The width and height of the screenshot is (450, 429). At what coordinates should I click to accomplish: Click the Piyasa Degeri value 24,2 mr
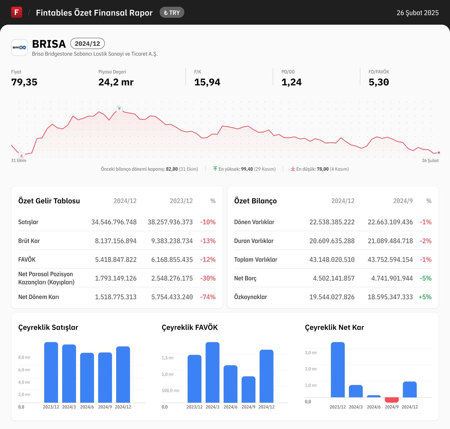tap(116, 82)
